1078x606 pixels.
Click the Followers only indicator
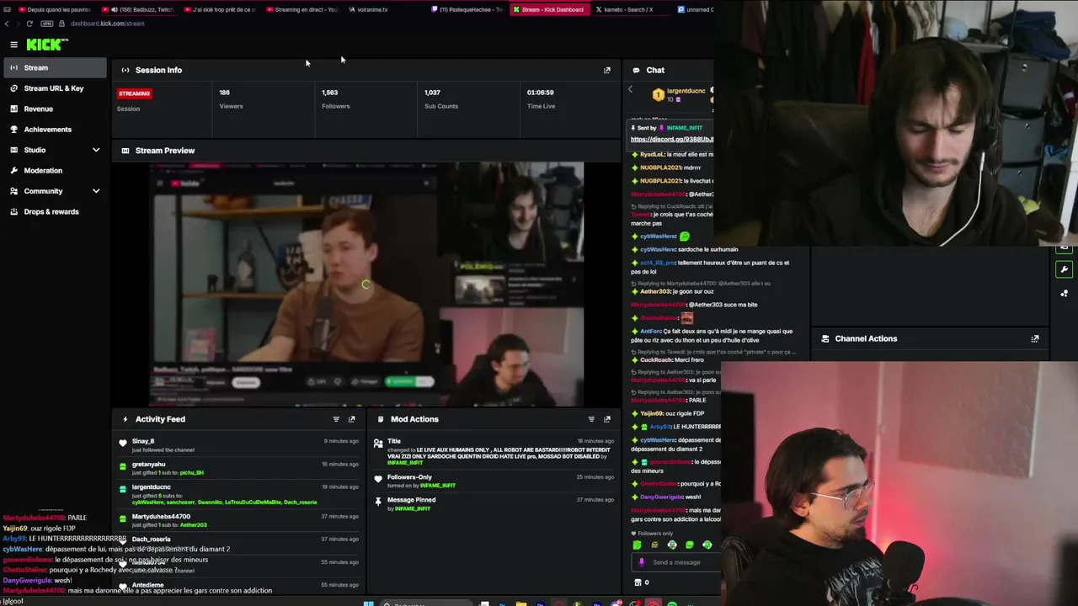click(653, 534)
